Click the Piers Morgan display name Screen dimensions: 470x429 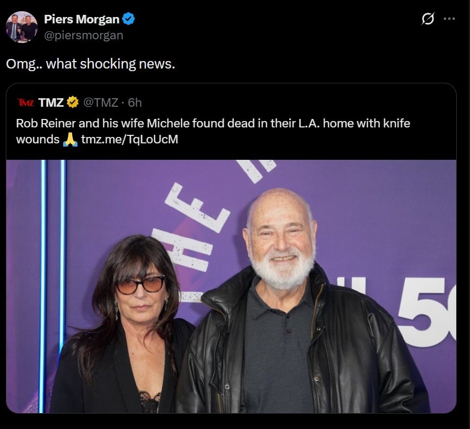coord(82,20)
